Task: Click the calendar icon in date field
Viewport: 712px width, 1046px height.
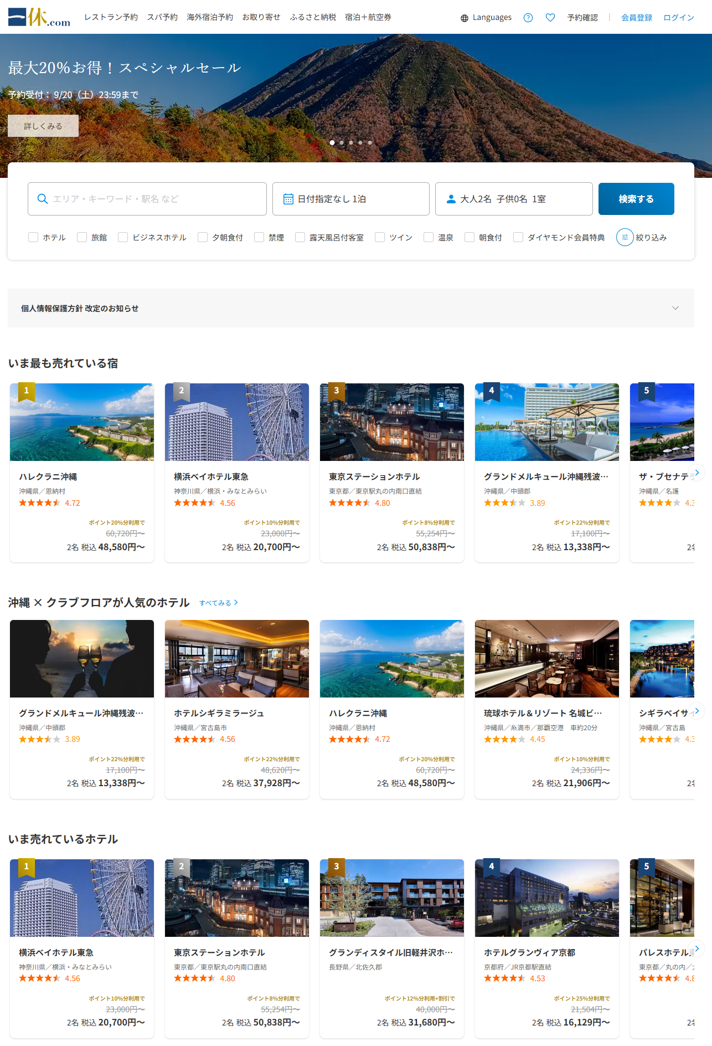Action: coord(288,199)
